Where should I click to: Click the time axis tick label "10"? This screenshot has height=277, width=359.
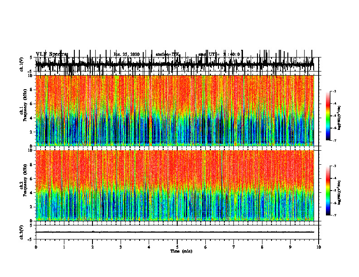click(x=319, y=247)
